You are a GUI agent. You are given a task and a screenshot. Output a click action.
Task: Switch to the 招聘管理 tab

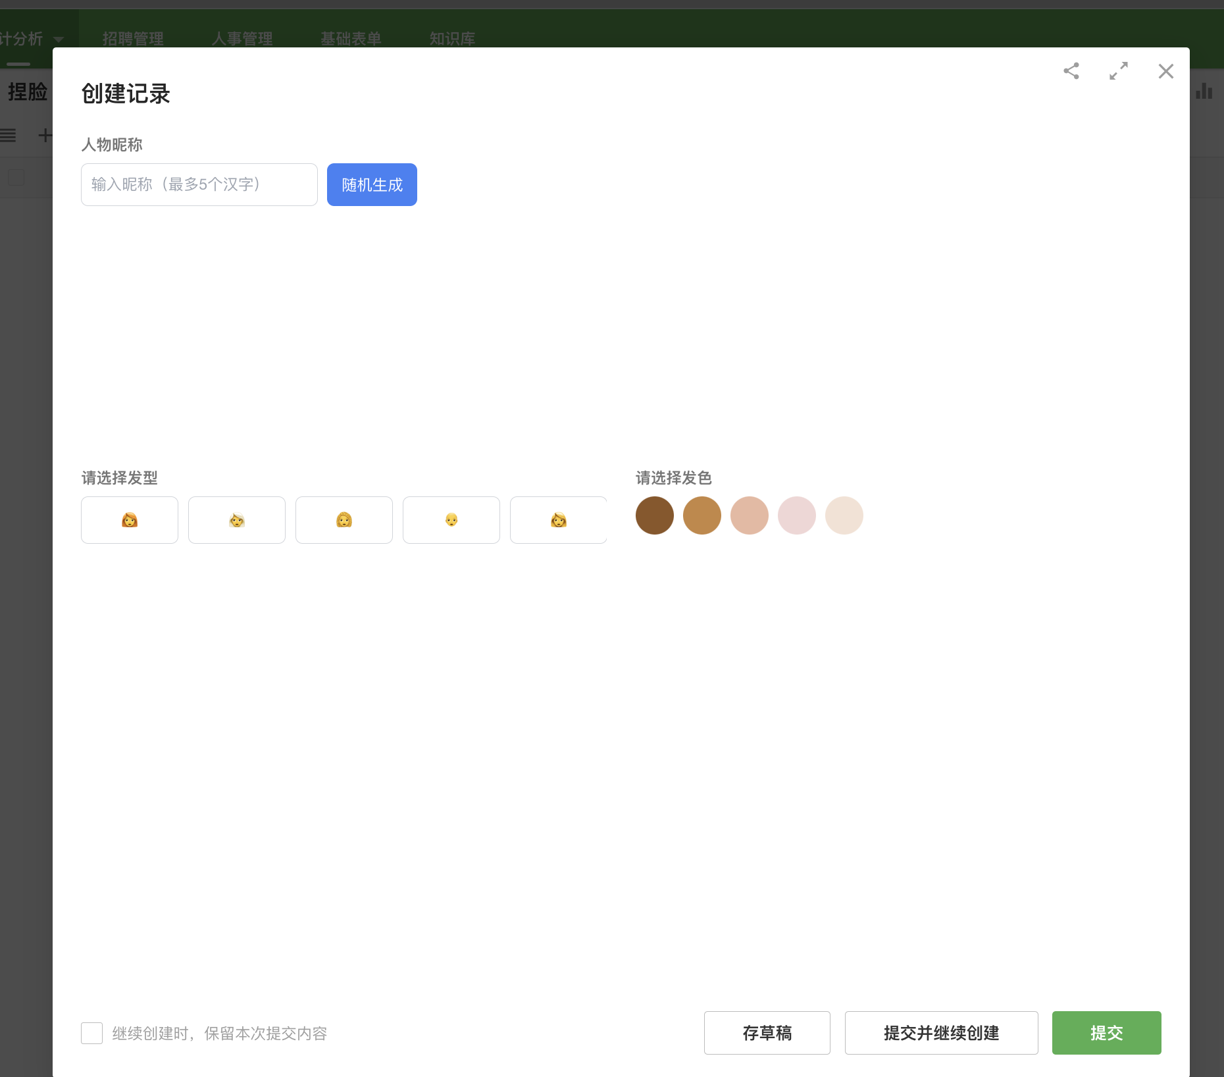click(x=133, y=39)
